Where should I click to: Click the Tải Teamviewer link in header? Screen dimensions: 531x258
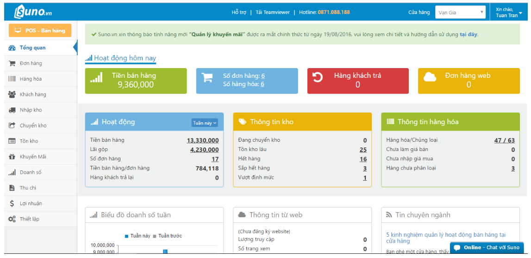pos(272,13)
